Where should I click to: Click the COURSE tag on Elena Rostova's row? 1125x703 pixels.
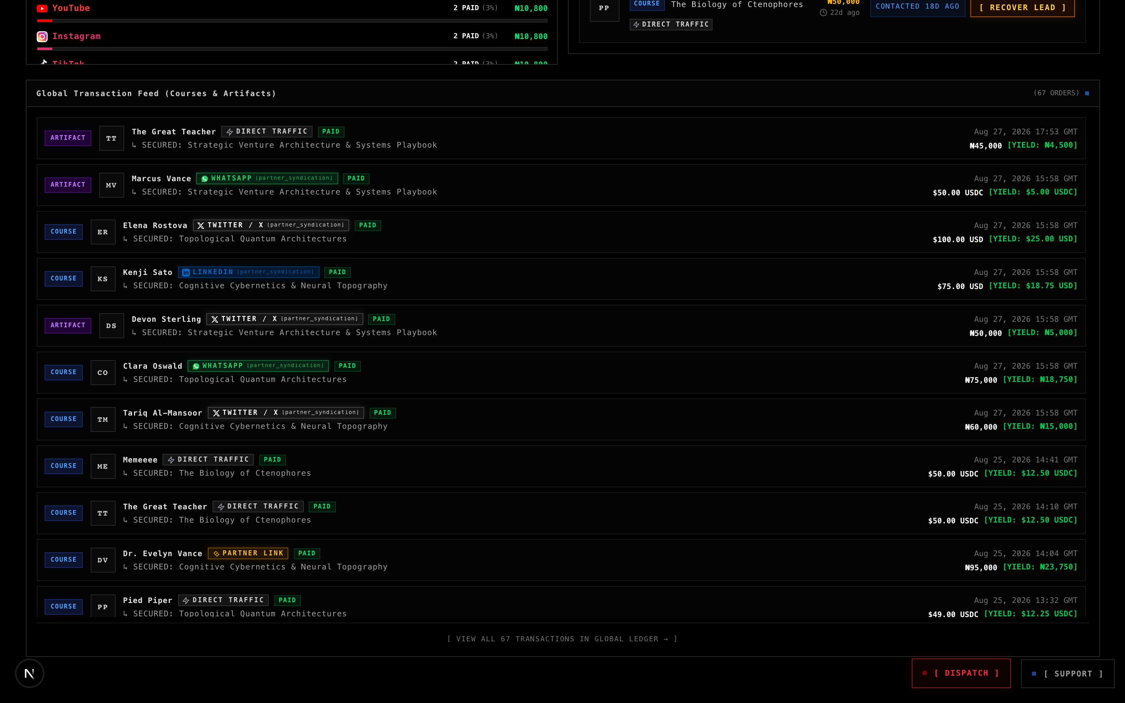[64, 232]
